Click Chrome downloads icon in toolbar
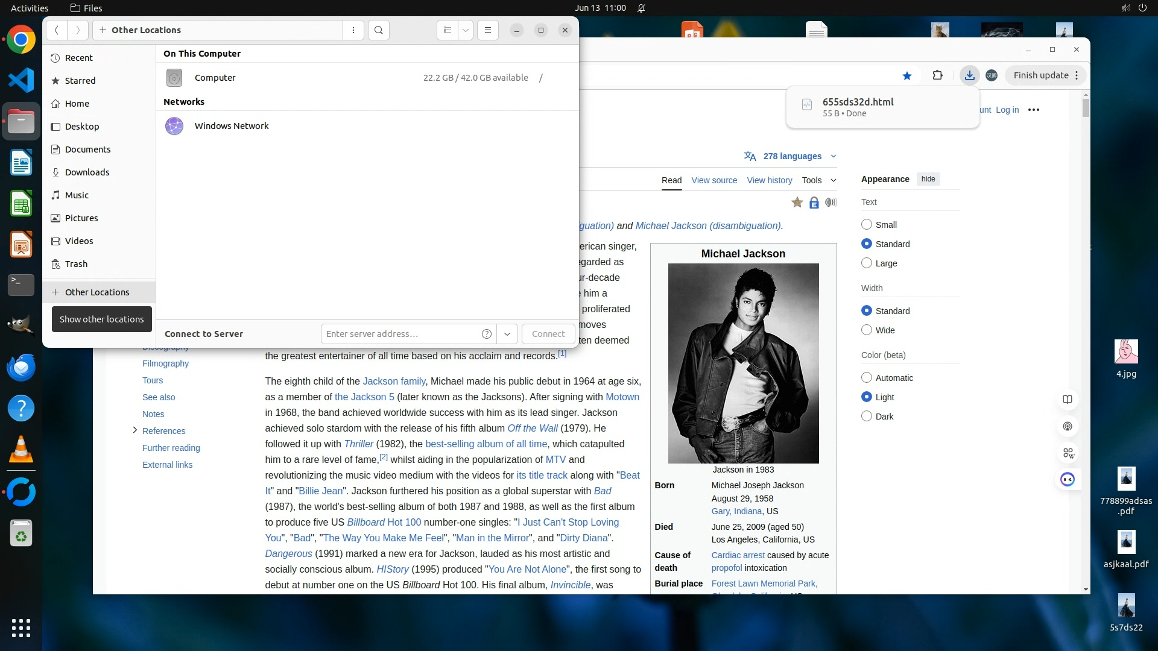The image size is (1158, 651). coord(969,75)
